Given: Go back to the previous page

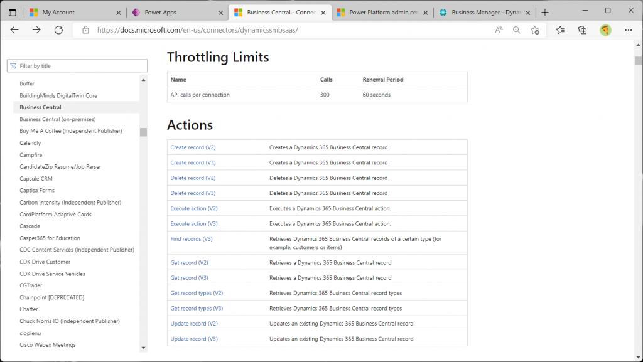Looking at the screenshot, I should tap(14, 30).
